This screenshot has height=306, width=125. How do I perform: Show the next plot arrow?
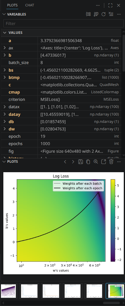click(x=73, y=162)
